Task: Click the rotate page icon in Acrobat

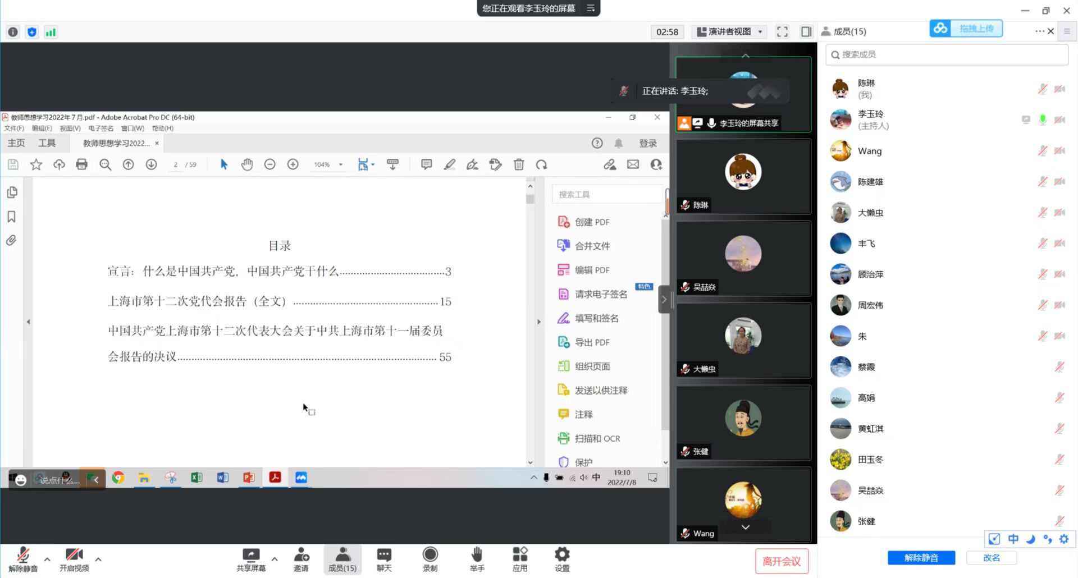Action: (541, 164)
